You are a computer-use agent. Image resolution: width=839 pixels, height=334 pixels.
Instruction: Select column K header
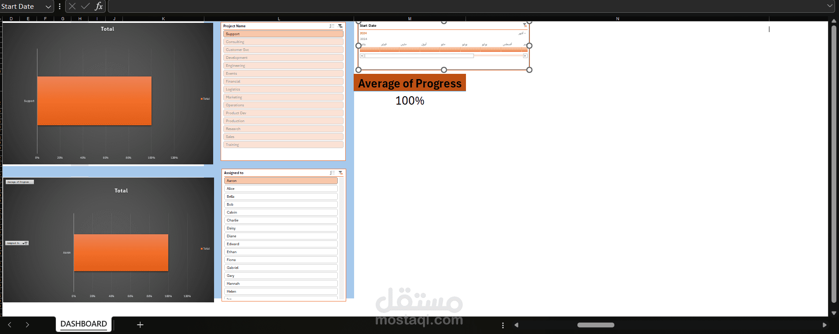click(x=163, y=18)
